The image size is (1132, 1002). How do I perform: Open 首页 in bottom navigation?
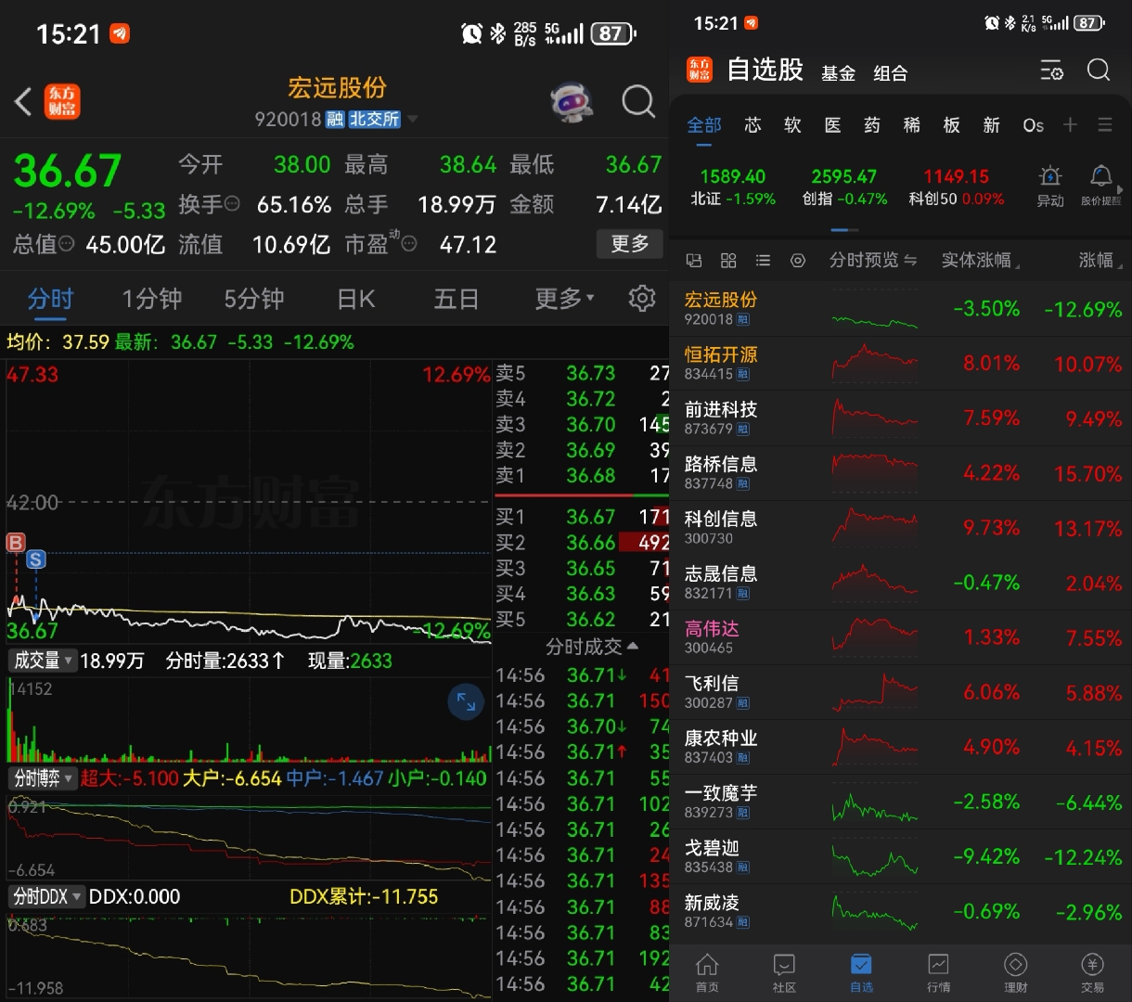tap(707, 973)
